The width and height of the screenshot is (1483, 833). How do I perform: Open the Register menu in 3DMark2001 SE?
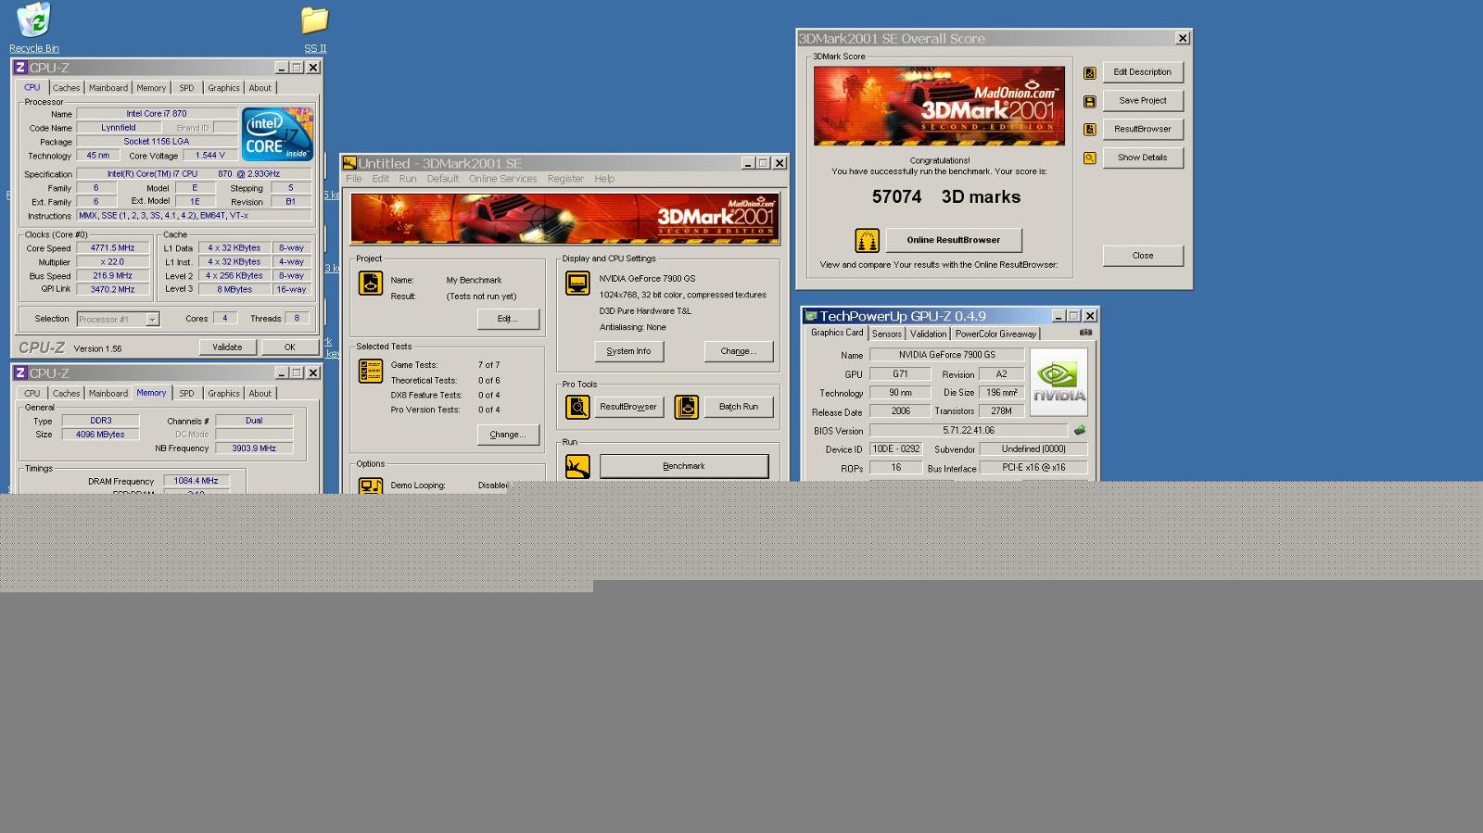click(x=565, y=179)
